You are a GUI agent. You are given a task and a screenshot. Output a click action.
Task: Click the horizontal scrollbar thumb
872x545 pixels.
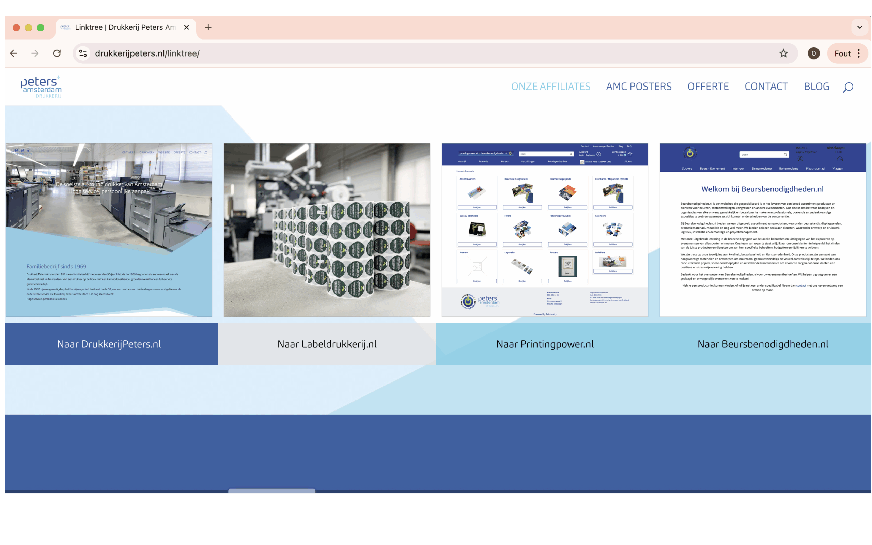(272, 491)
